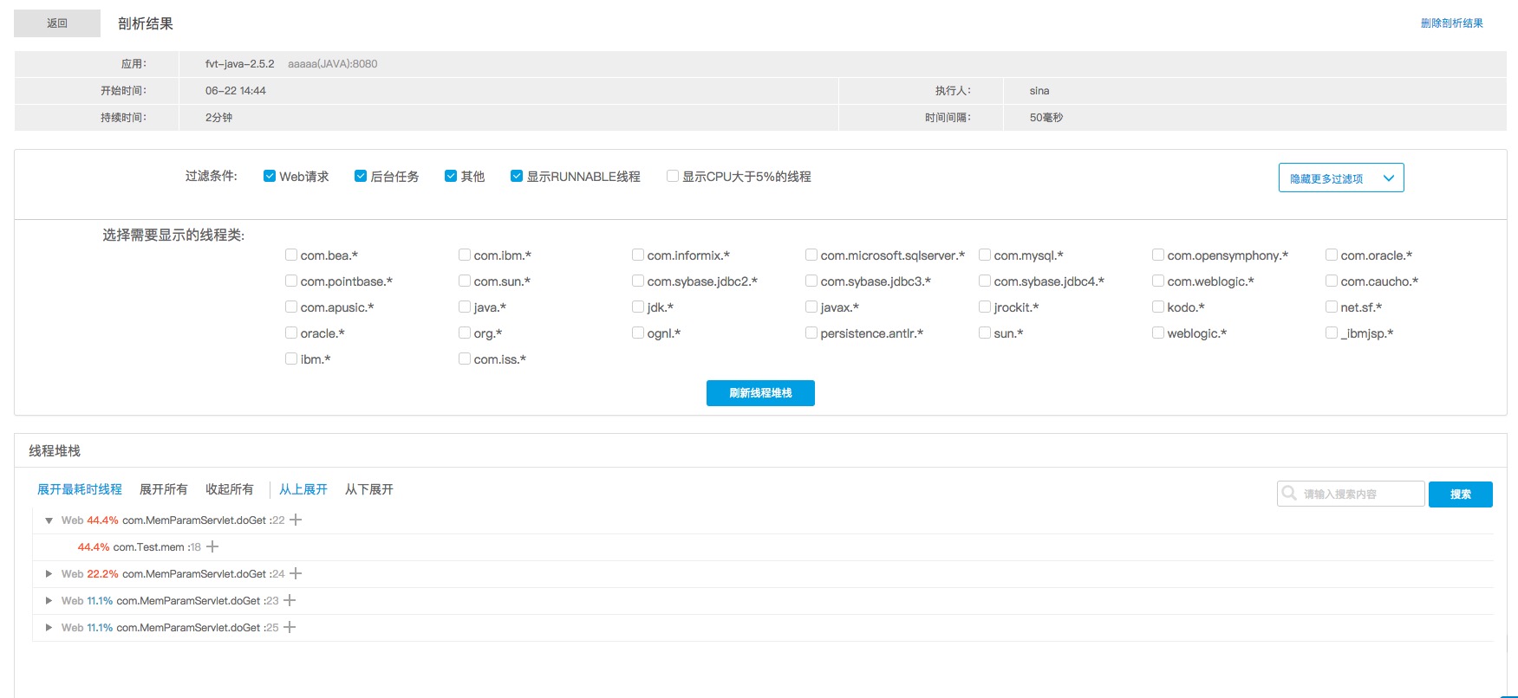The image size is (1518, 698).
Task: Check the com.pointbase.* checkbox
Action: click(x=291, y=281)
